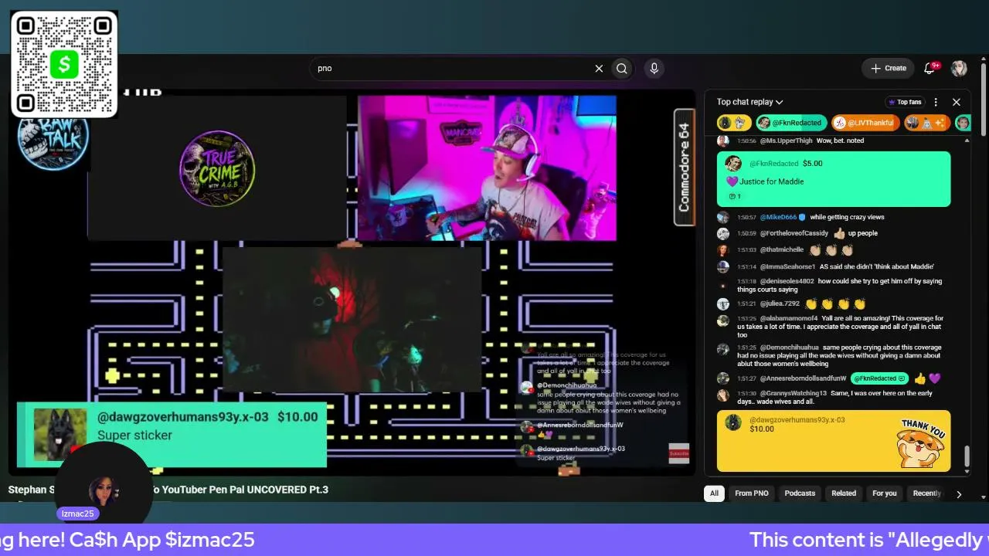The width and height of the screenshot is (989, 556).
Task: Click the @Ms.UpperThigh username in chat
Action: pos(786,141)
